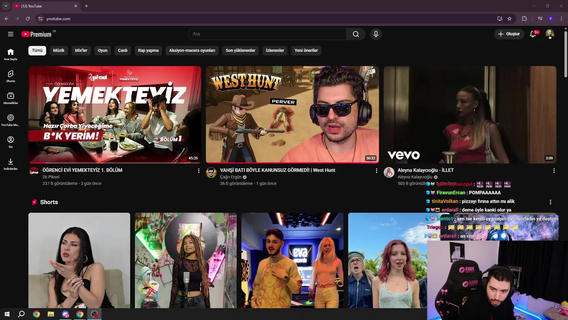
Task: Open the Chrome media control icon
Action: click(x=540, y=19)
